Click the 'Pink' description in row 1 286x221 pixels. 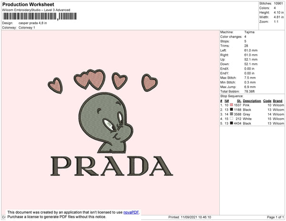[x=246, y=105]
